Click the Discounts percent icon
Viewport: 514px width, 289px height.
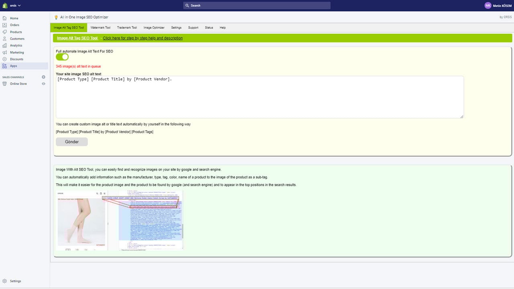4,59
